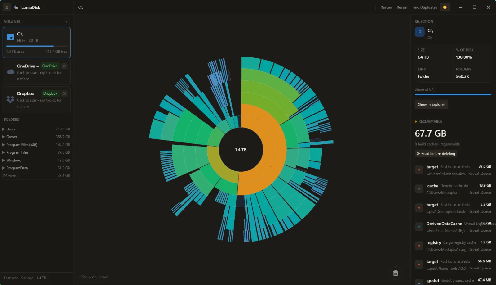Queue the 8.3 GB target folder
The height and width of the screenshot is (285, 496).
click(x=486, y=211)
